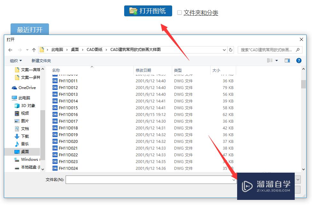Click the details view icon

coord(269,60)
